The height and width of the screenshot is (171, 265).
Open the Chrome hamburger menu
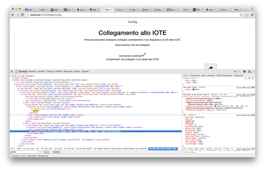[252, 15]
